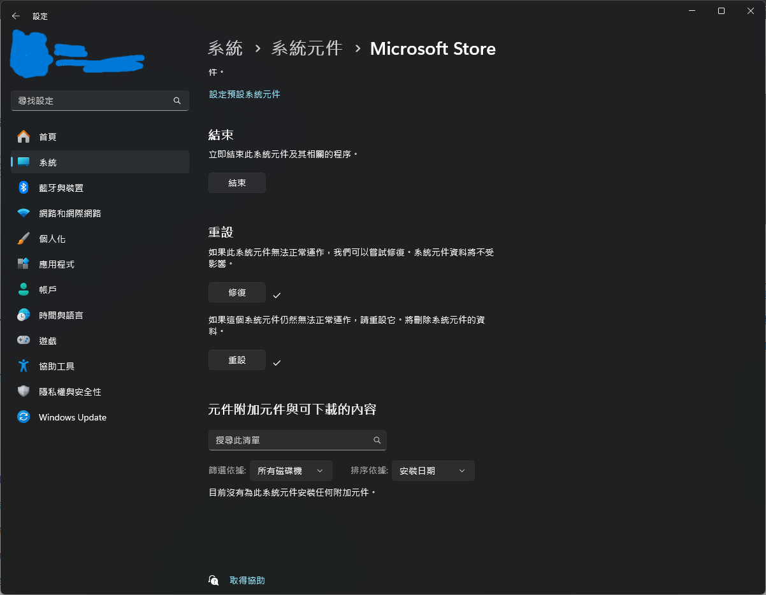
Task: Open the 首頁 page
Action: pyautogui.click(x=100, y=136)
